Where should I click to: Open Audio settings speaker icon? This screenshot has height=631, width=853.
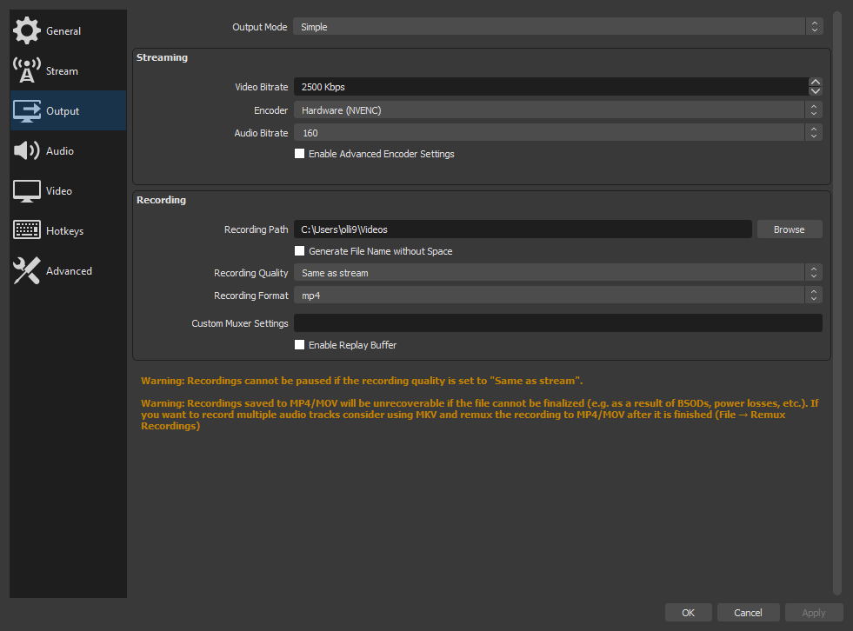(x=27, y=150)
